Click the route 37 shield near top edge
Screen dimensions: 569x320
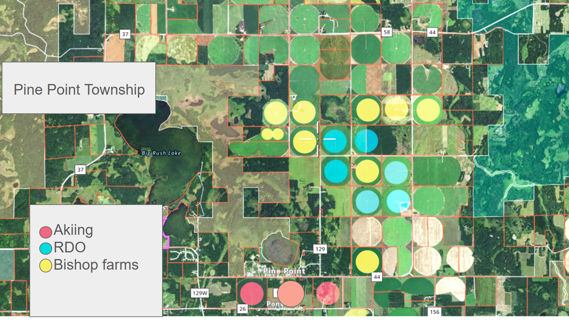coord(125,34)
